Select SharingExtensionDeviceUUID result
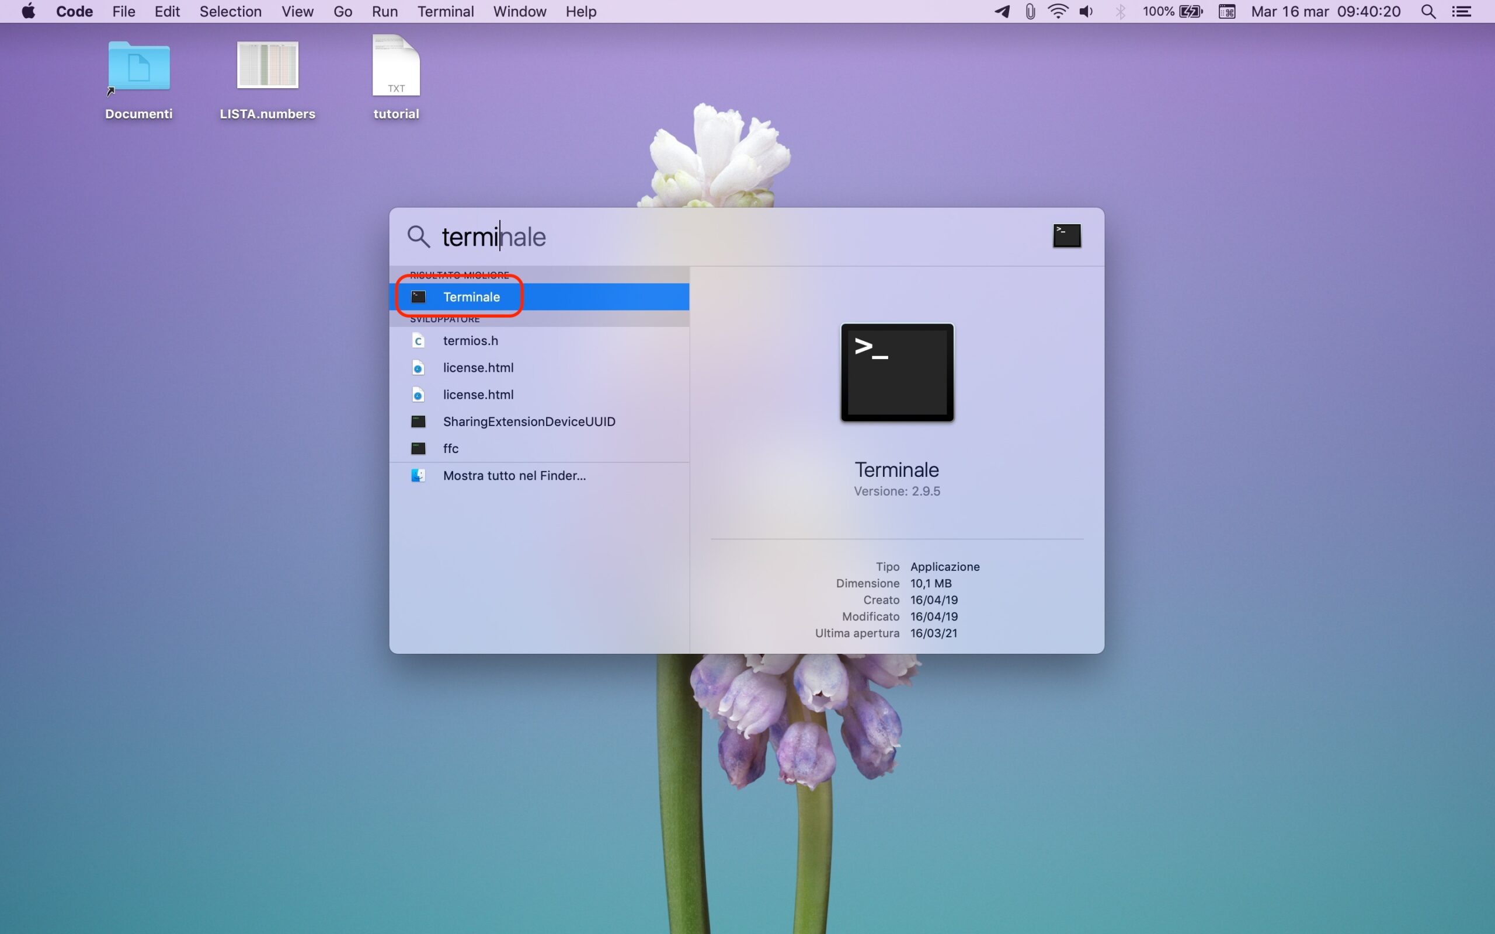 tap(528, 421)
